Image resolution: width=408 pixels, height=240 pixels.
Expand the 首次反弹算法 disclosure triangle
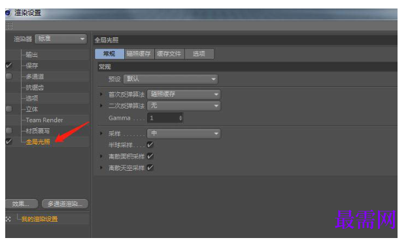(101, 94)
